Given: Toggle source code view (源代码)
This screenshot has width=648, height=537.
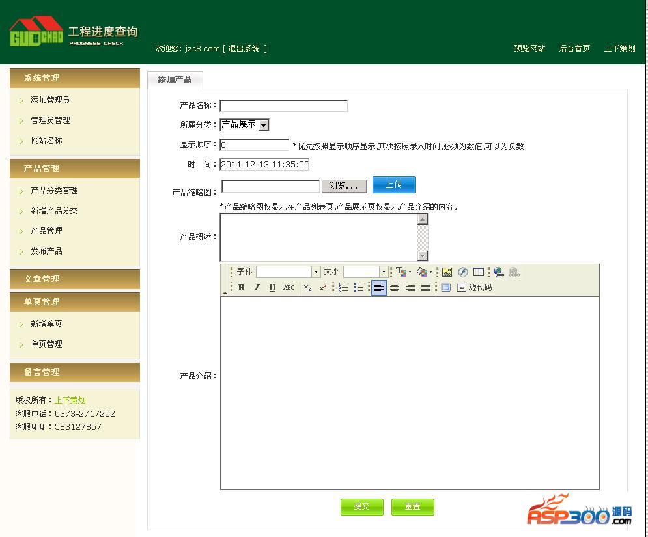Looking at the screenshot, I should (x=475, y=288).
